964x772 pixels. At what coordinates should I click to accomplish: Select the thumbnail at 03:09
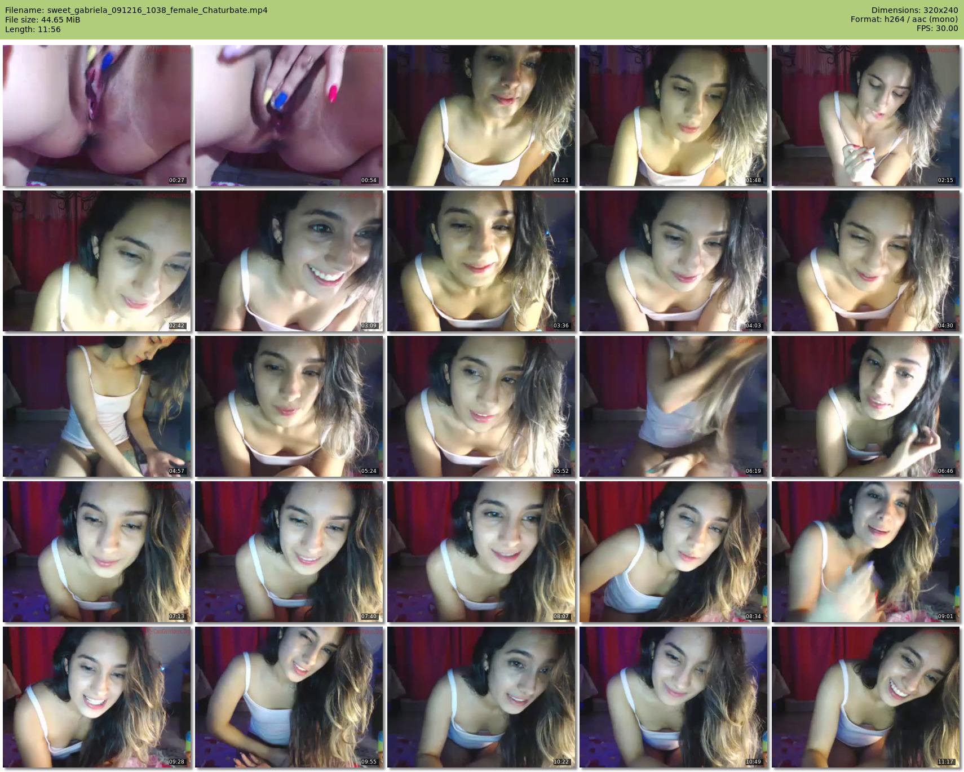pos(289,261)
